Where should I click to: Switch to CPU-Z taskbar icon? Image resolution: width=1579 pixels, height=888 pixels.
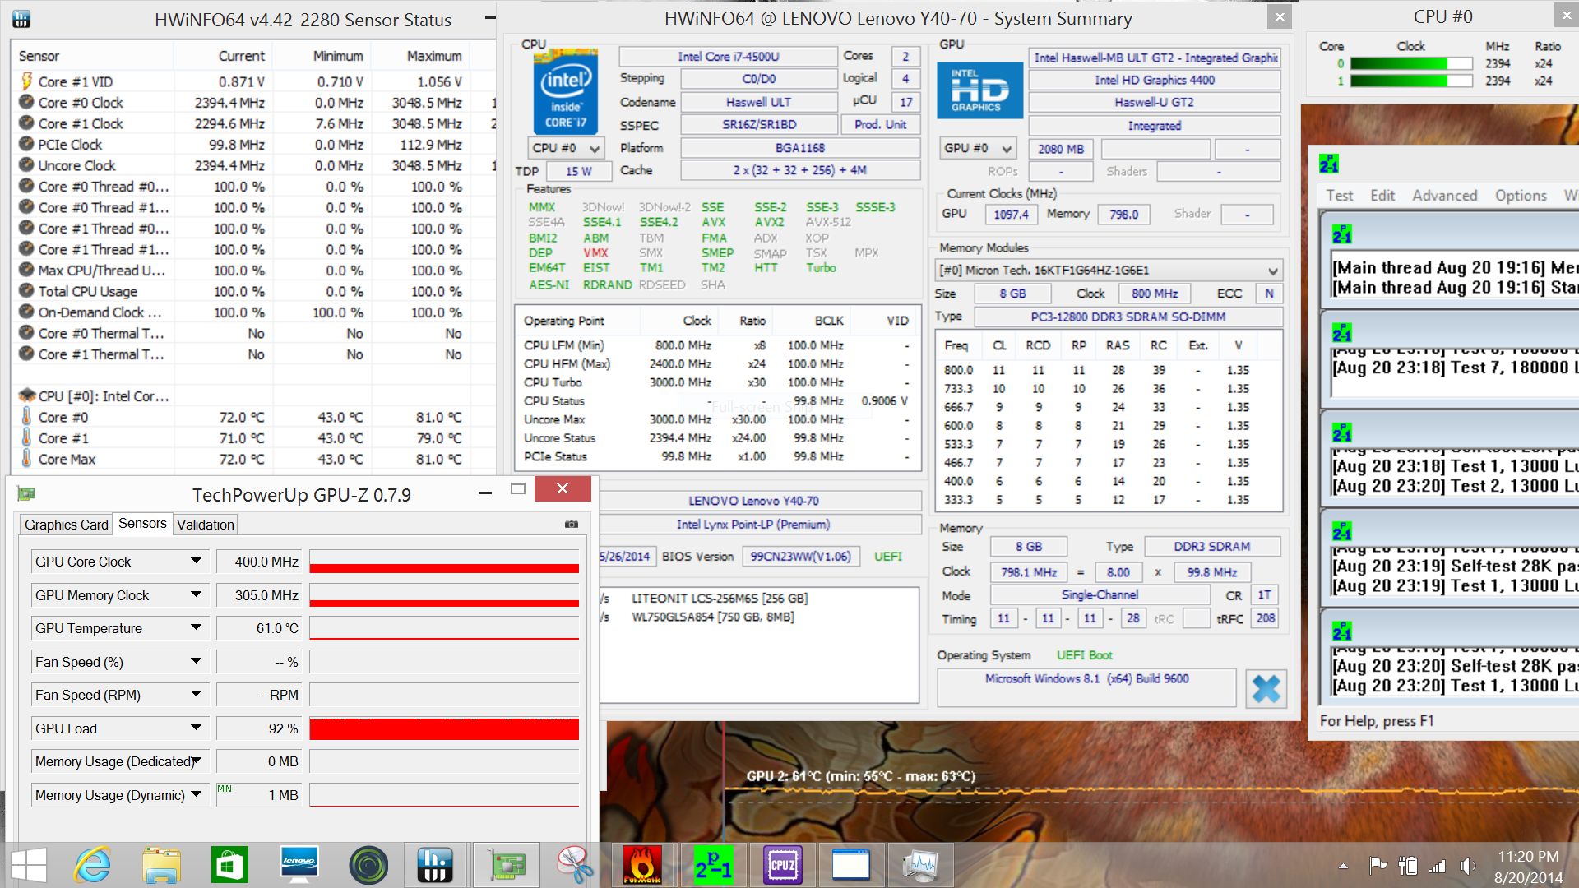click(x=781, y=865)
